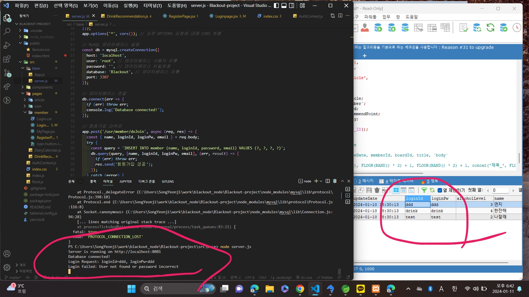Click Go Live in status bar
The height and width of the screenshot is (297, 529).
tap(304, 277)
